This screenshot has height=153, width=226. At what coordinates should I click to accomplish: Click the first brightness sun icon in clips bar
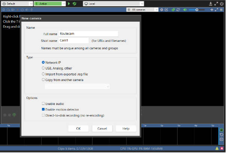tap(5, 115)
